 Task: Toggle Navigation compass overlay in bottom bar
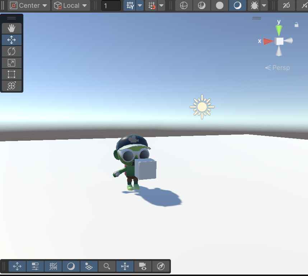click(161, 266)
